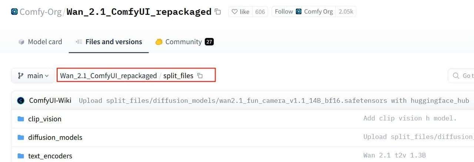The width and height of the screenshot is (474, 162).
Task: Switch to the Model card tab
Action: click(40, 42)
